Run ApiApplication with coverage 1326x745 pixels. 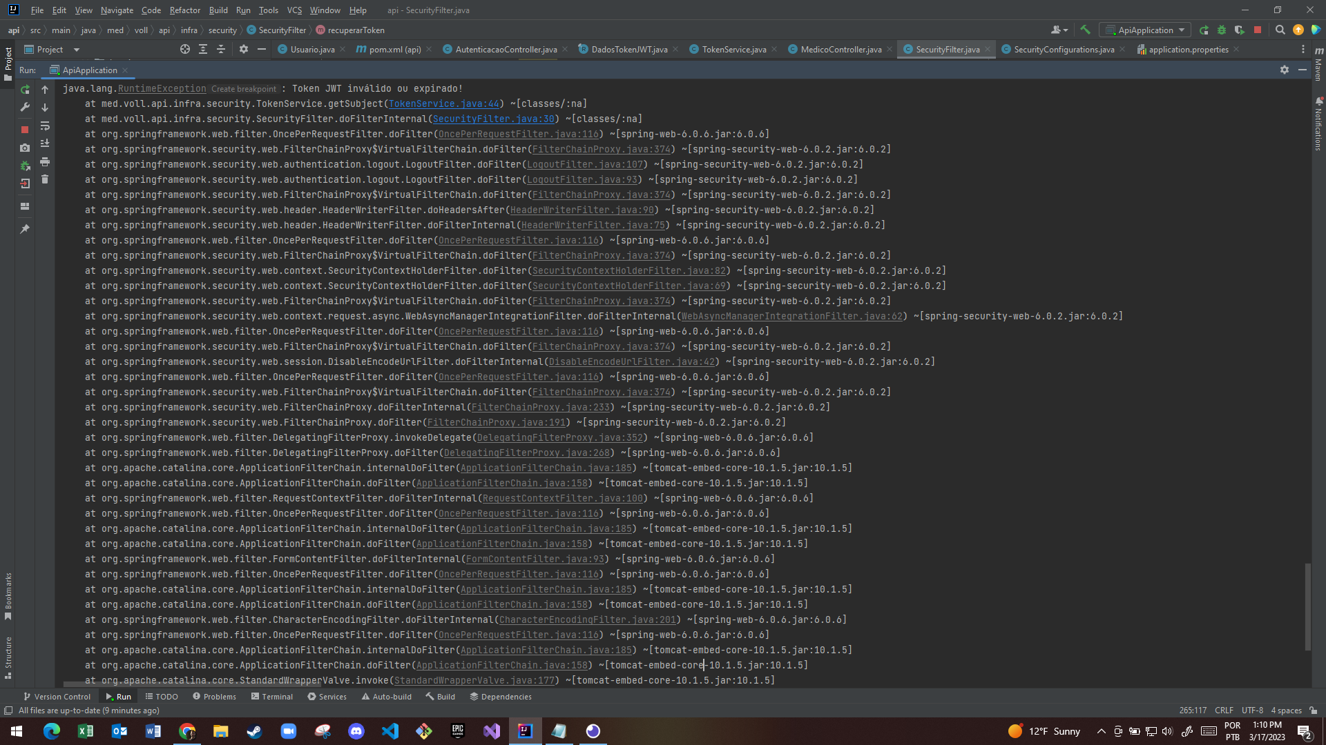point(1240,30)
